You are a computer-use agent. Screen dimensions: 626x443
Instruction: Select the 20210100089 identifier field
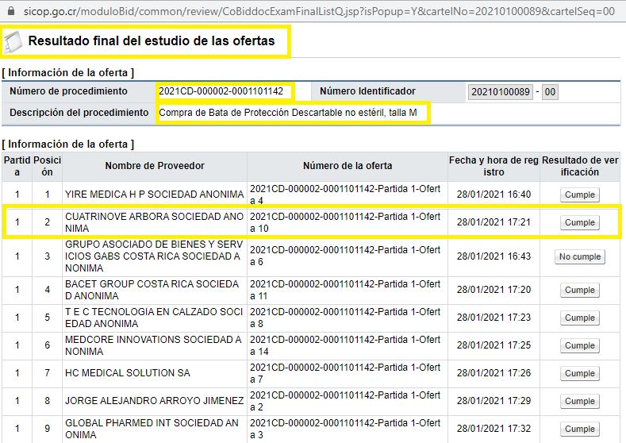(499, 92)
